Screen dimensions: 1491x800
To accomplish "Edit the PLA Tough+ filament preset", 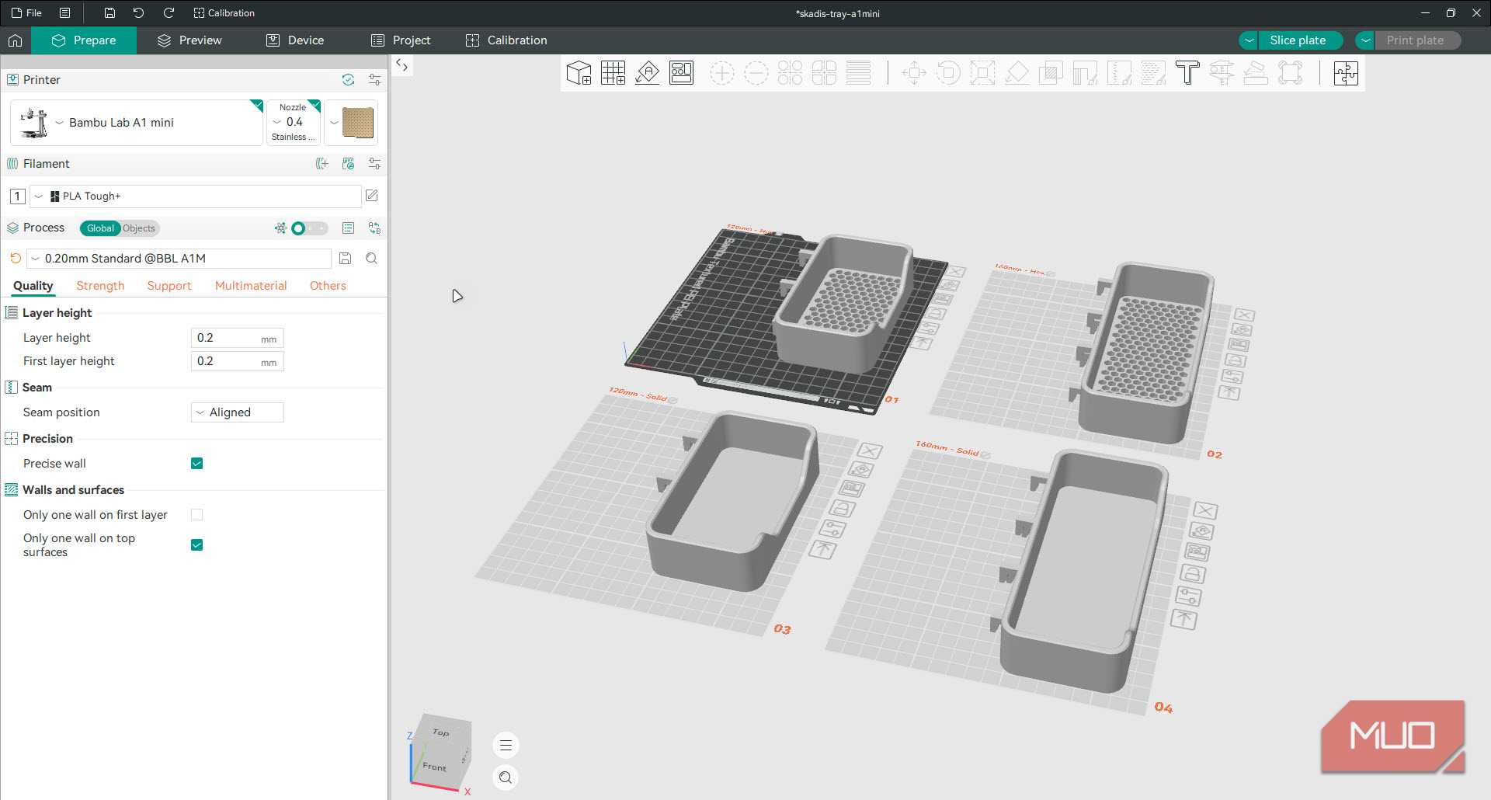I will coord(372,196).
